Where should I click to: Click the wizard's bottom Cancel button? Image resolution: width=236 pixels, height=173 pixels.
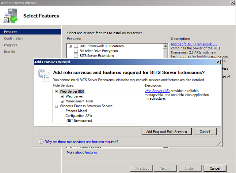pyautogui.click(x=215, y=168)
